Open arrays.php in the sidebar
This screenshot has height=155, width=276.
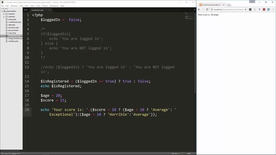(12, 19)
